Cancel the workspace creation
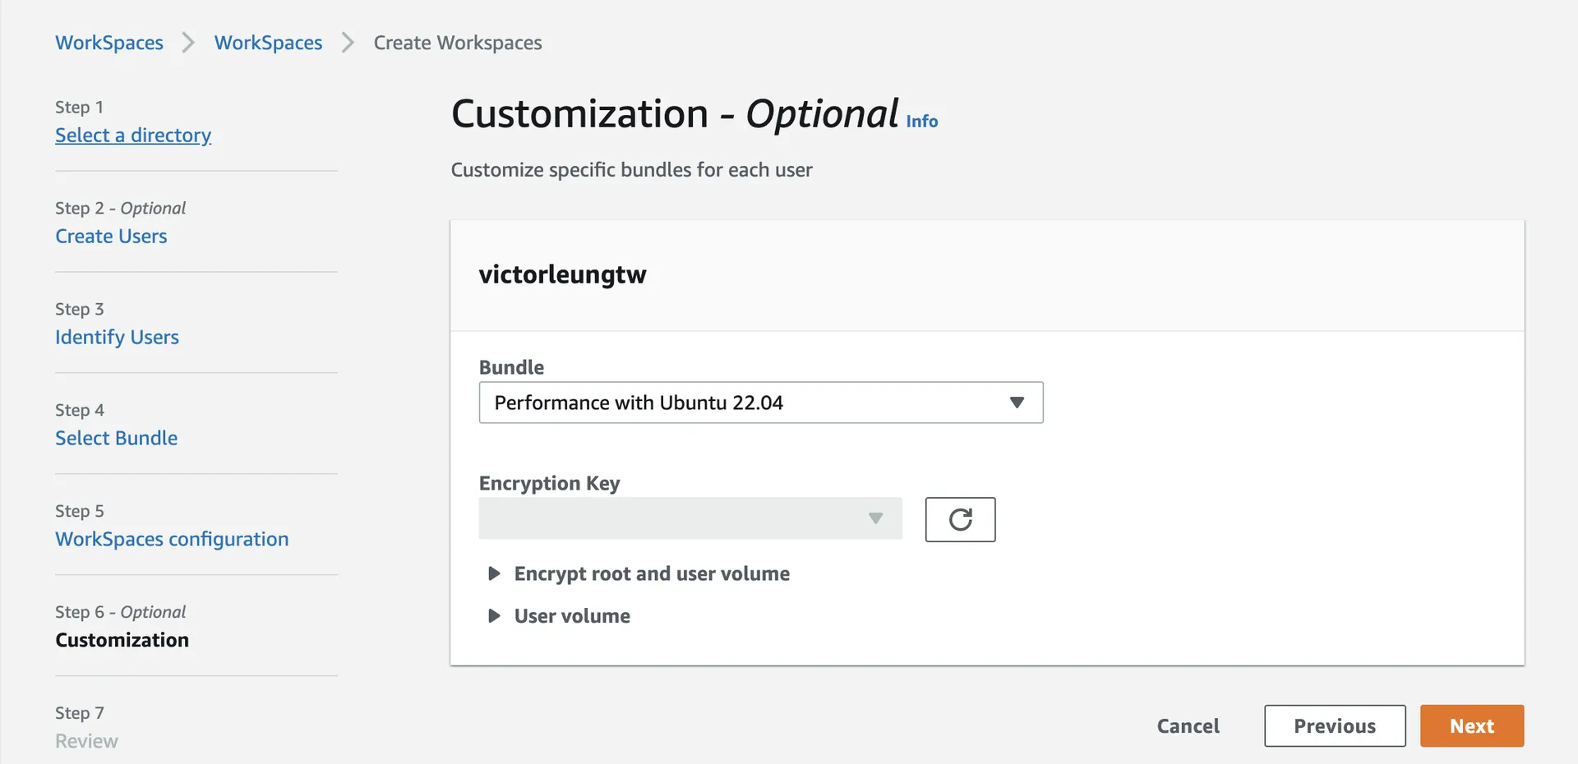 (x=1188, y=726)
